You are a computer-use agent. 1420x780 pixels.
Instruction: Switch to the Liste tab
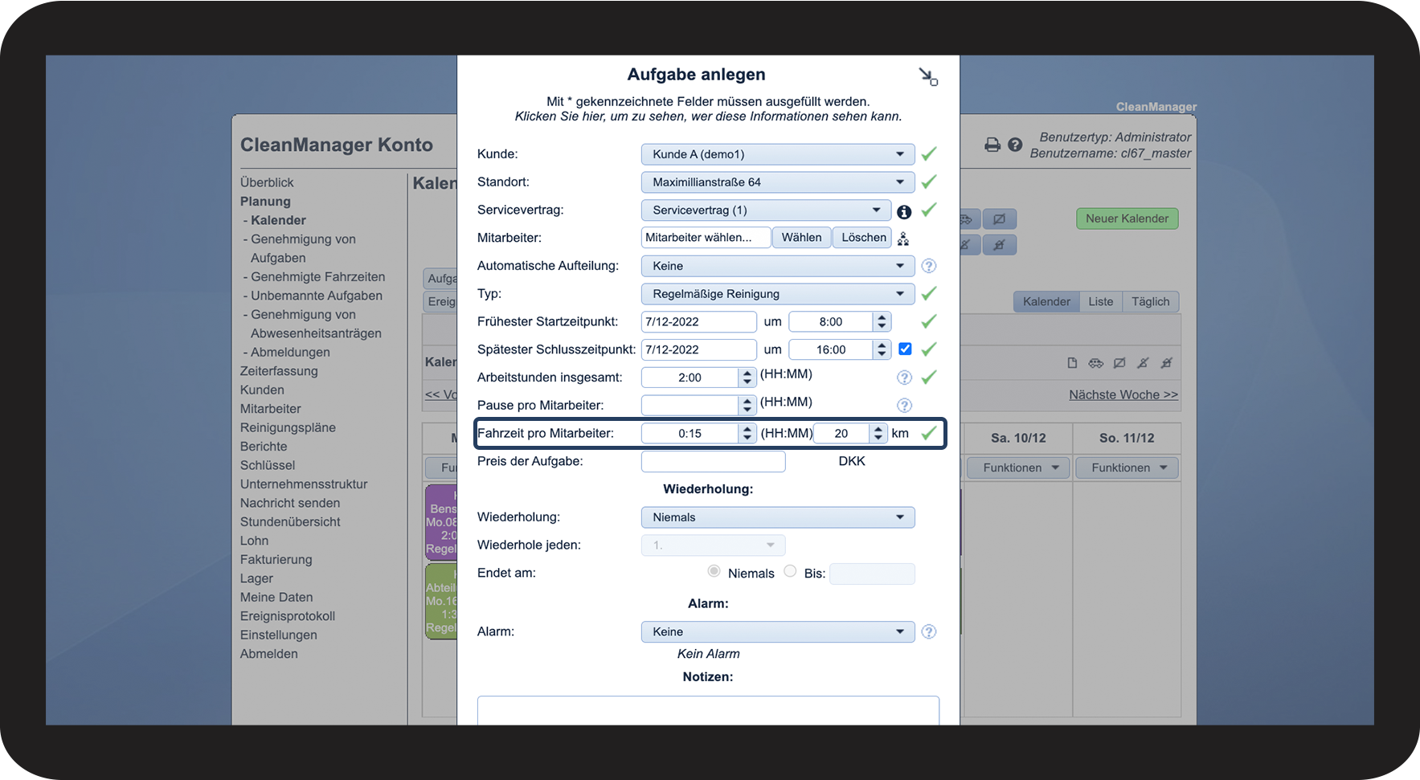click(1100, 302)
